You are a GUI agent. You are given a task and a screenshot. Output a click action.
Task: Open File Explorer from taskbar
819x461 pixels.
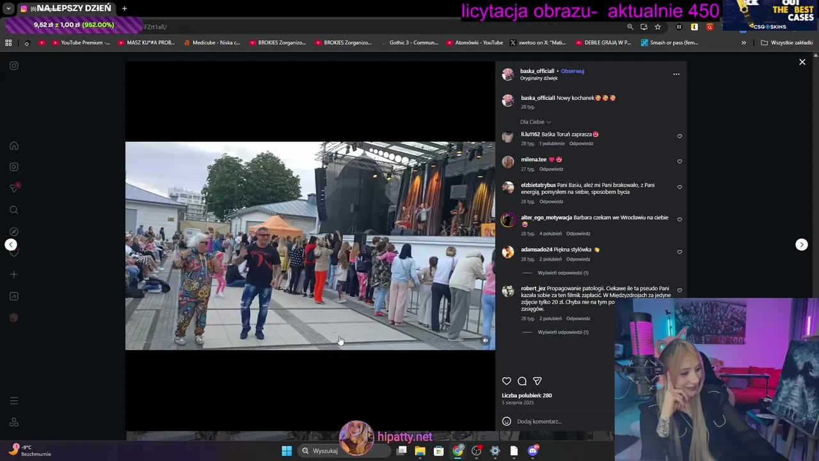click(420, 451)
